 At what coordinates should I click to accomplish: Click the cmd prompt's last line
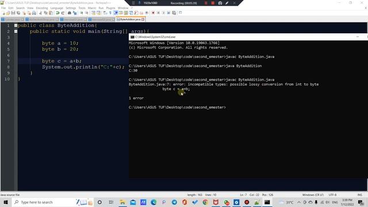(x=177, y=108)
